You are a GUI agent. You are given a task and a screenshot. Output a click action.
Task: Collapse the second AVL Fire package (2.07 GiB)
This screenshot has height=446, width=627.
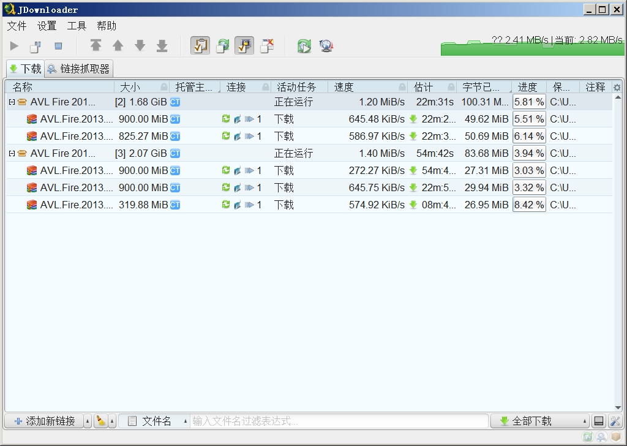[12, 153]
